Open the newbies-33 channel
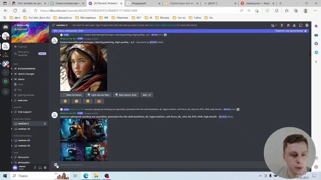This screenshot has height=180, width=321. coord(24,129)
